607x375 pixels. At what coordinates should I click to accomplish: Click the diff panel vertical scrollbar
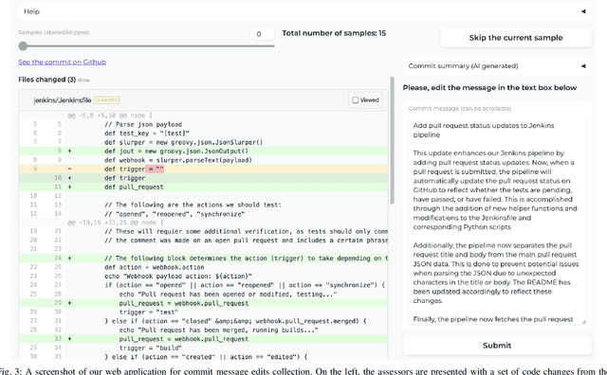pyautogui.click(x=392, y=140)
